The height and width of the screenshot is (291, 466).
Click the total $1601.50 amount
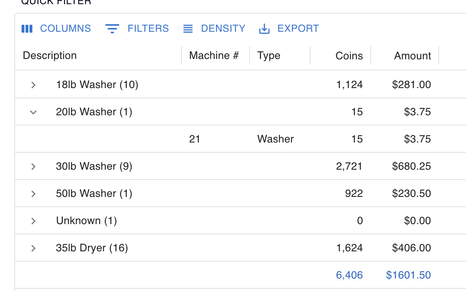point(409,275)
